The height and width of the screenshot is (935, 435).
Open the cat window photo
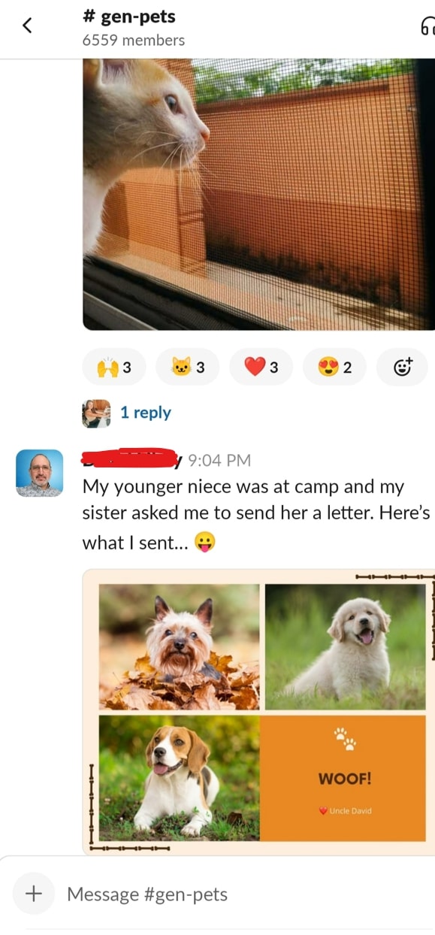click(258, 194)
